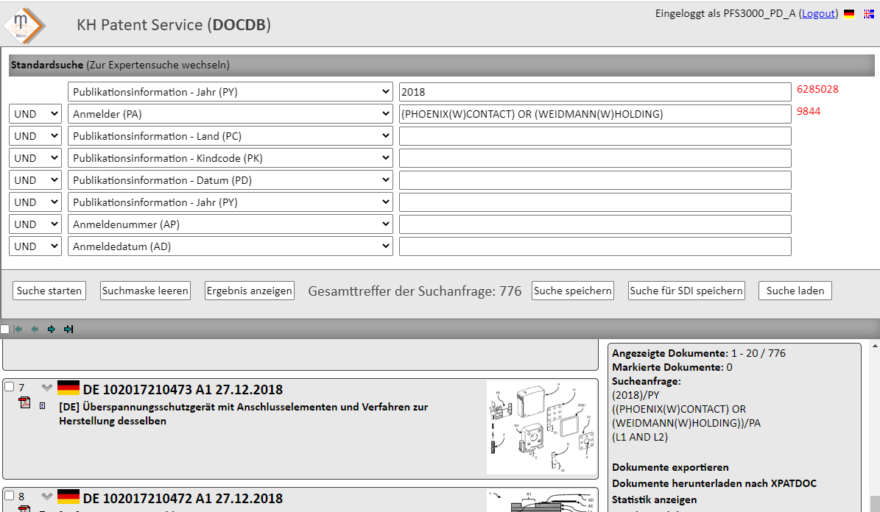Click empty Anmeldedatum (AD) input field
Image resolution: width=880 pixels, height=512 pixels.
point(595,246)
